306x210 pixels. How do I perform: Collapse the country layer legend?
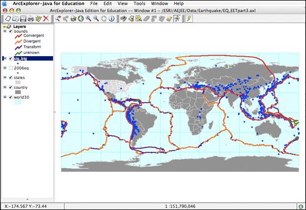(5, 87)
